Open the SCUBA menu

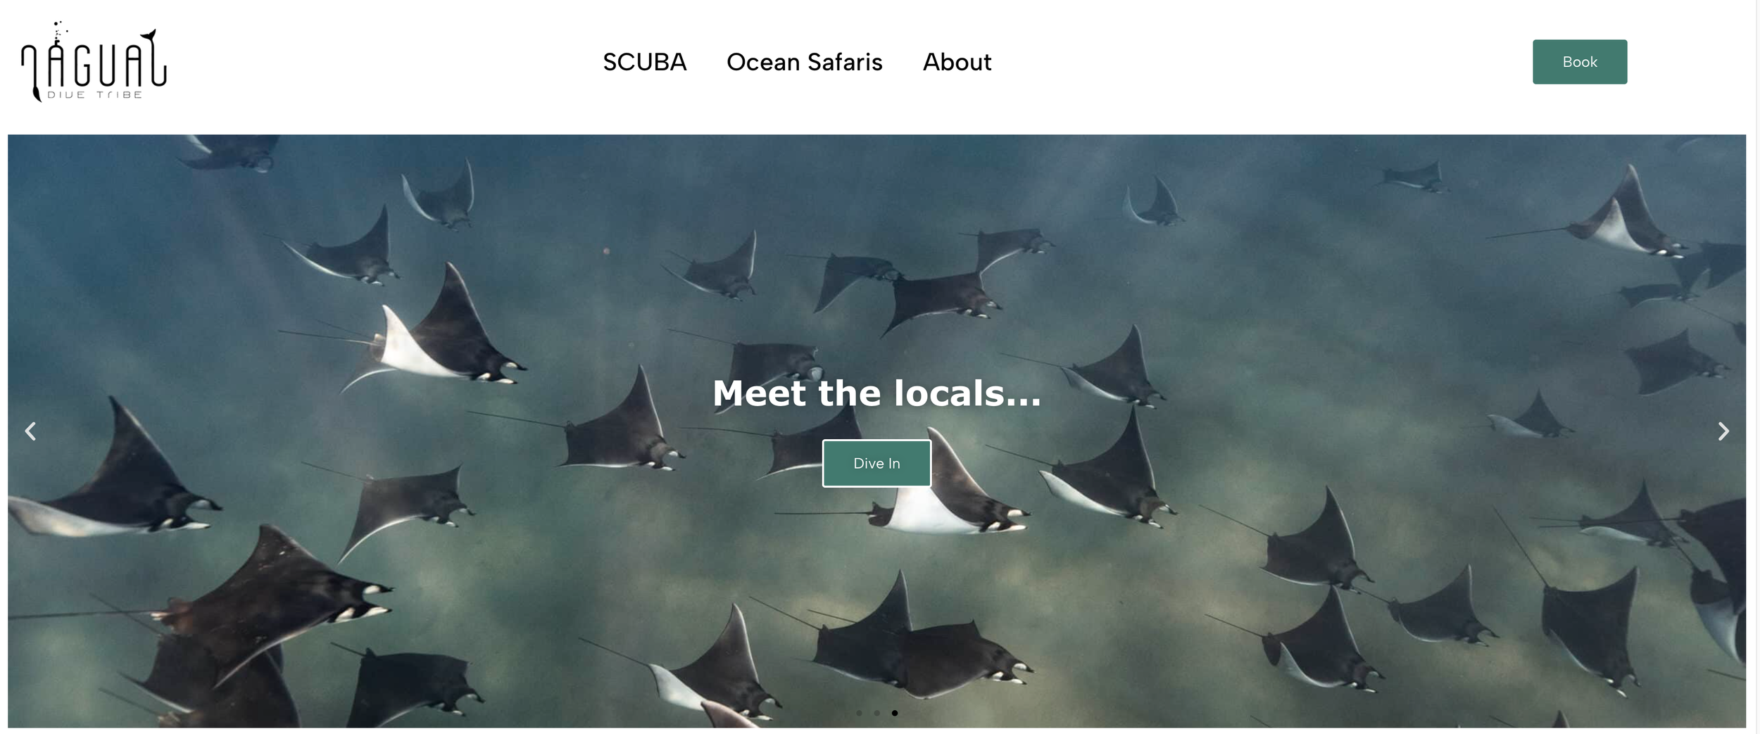(644, 62)
